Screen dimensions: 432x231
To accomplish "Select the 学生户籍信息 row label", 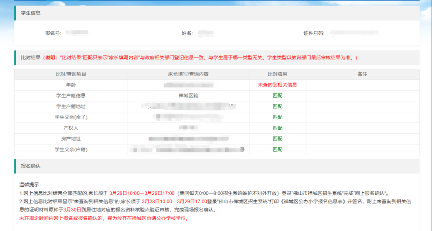I will point(71,96).
